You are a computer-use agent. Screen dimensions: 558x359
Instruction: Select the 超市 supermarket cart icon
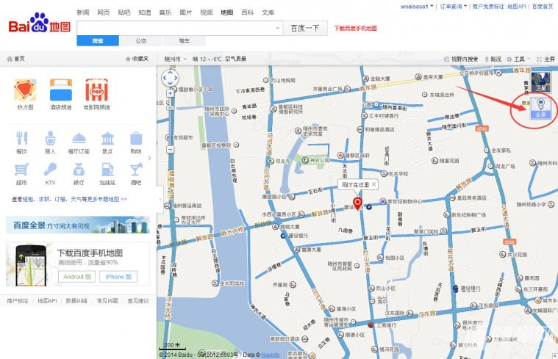click(21, 170)
